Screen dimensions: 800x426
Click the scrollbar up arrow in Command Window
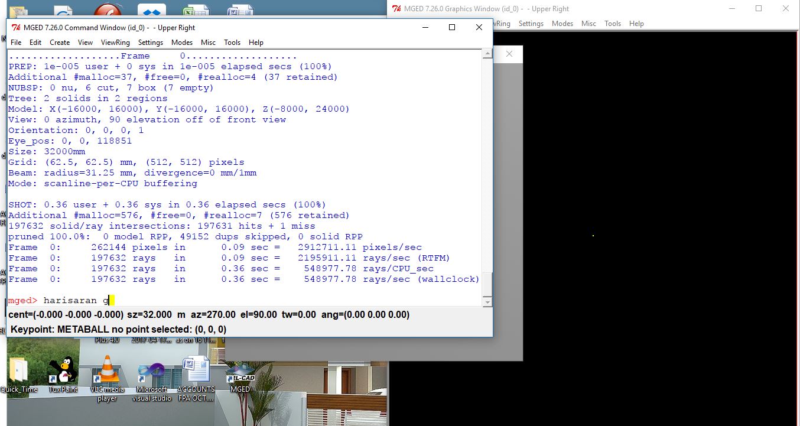pyautogui.click(x=487, y=54)
